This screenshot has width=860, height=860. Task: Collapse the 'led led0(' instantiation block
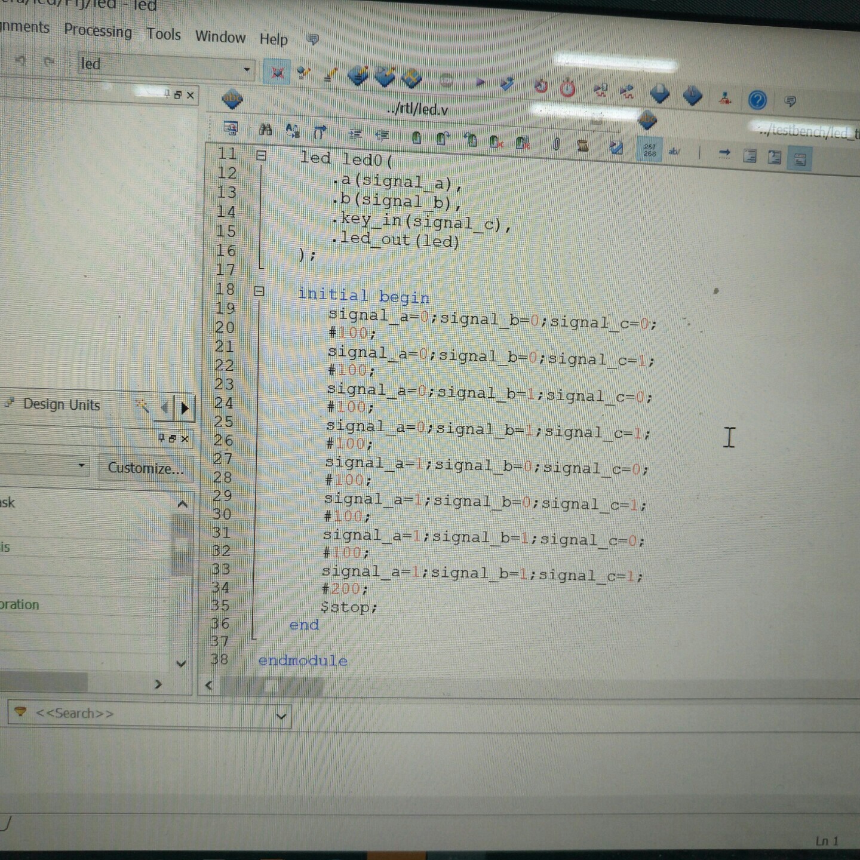(261, 156)
